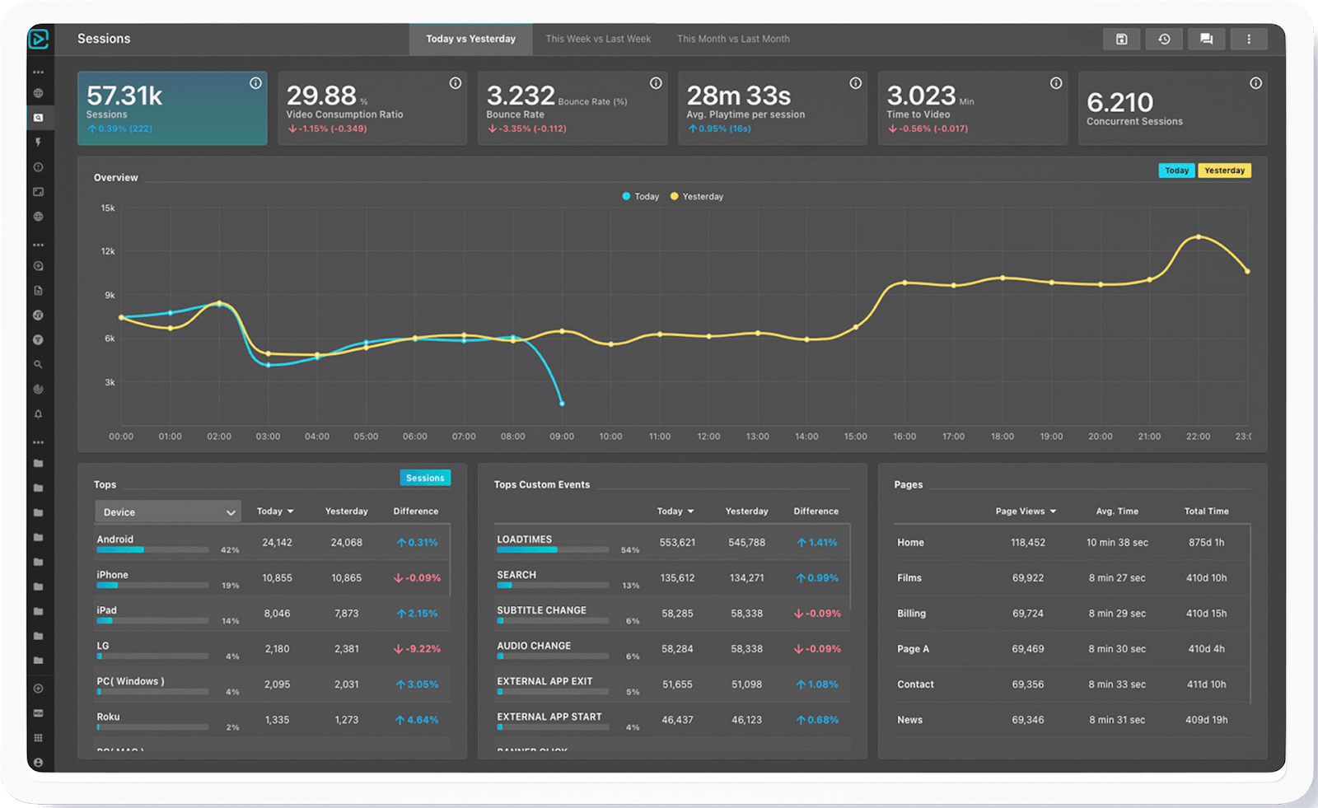Viewport: 1318px width, 808px height.
Task: Click Today sort arrow in Tops table
Action: point(290,511)
